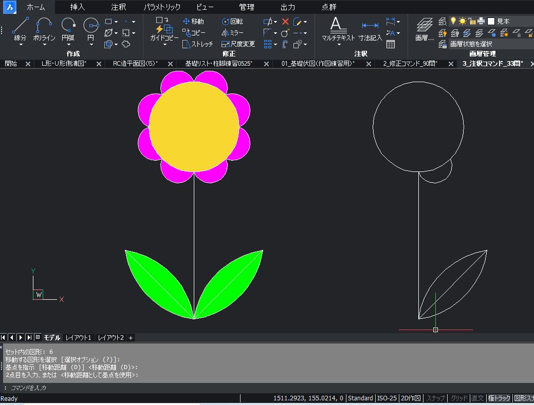This screenshot has height=405, width=534.
Task: Click the 尺度変更 (Scale) button
Action: click(238, 44)
